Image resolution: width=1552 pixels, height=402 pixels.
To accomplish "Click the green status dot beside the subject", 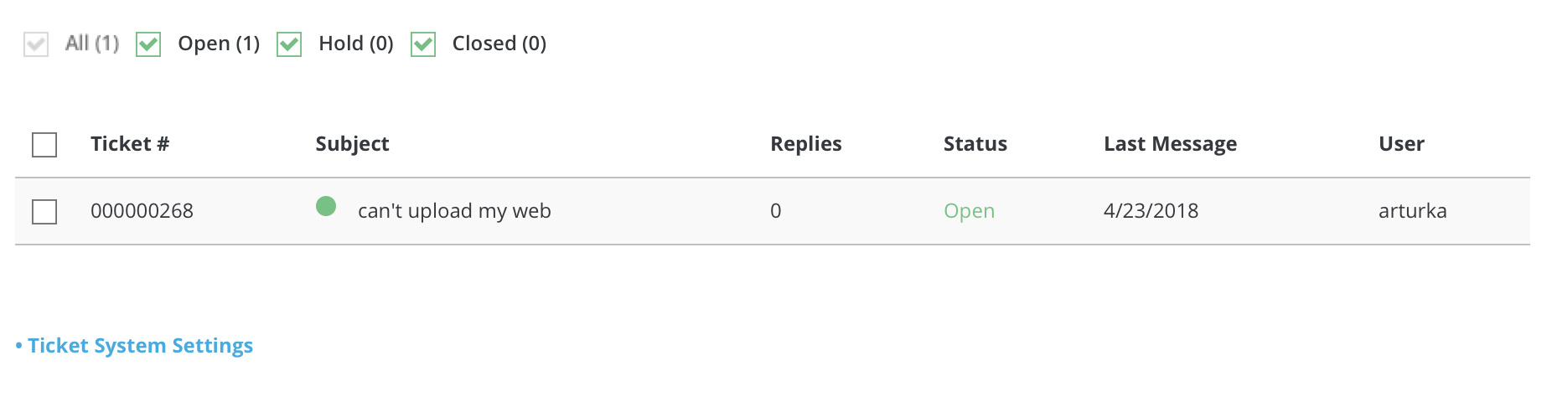I will (x=326, y=206).
